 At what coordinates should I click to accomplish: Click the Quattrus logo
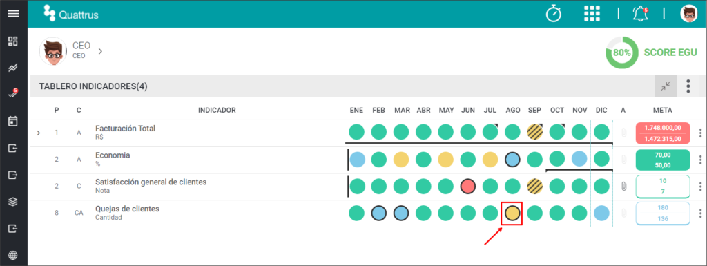click(71, 14)
